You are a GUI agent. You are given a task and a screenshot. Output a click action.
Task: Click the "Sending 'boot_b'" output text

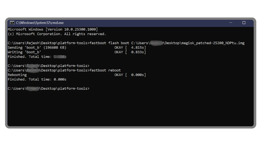(24, 48)
